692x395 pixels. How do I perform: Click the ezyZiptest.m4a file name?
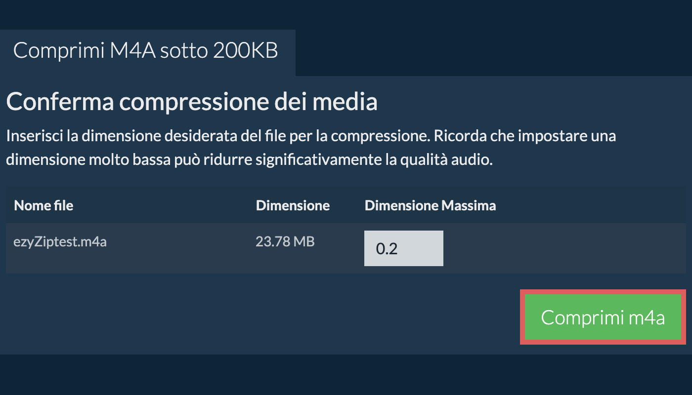point(60,242)
